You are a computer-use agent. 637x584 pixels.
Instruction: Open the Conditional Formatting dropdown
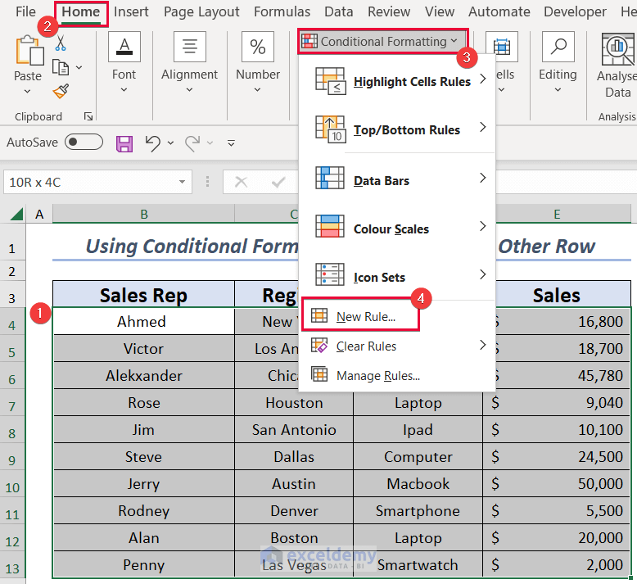[x=382, y=41]
